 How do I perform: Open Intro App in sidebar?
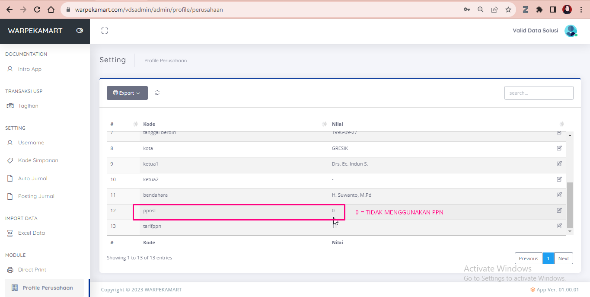click(30, 69)
